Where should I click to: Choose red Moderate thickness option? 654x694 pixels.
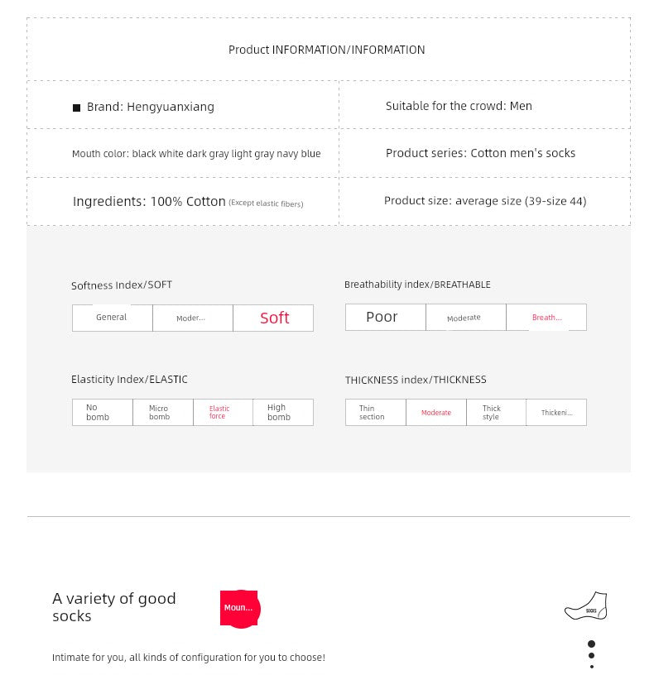(x=435, y=412)
